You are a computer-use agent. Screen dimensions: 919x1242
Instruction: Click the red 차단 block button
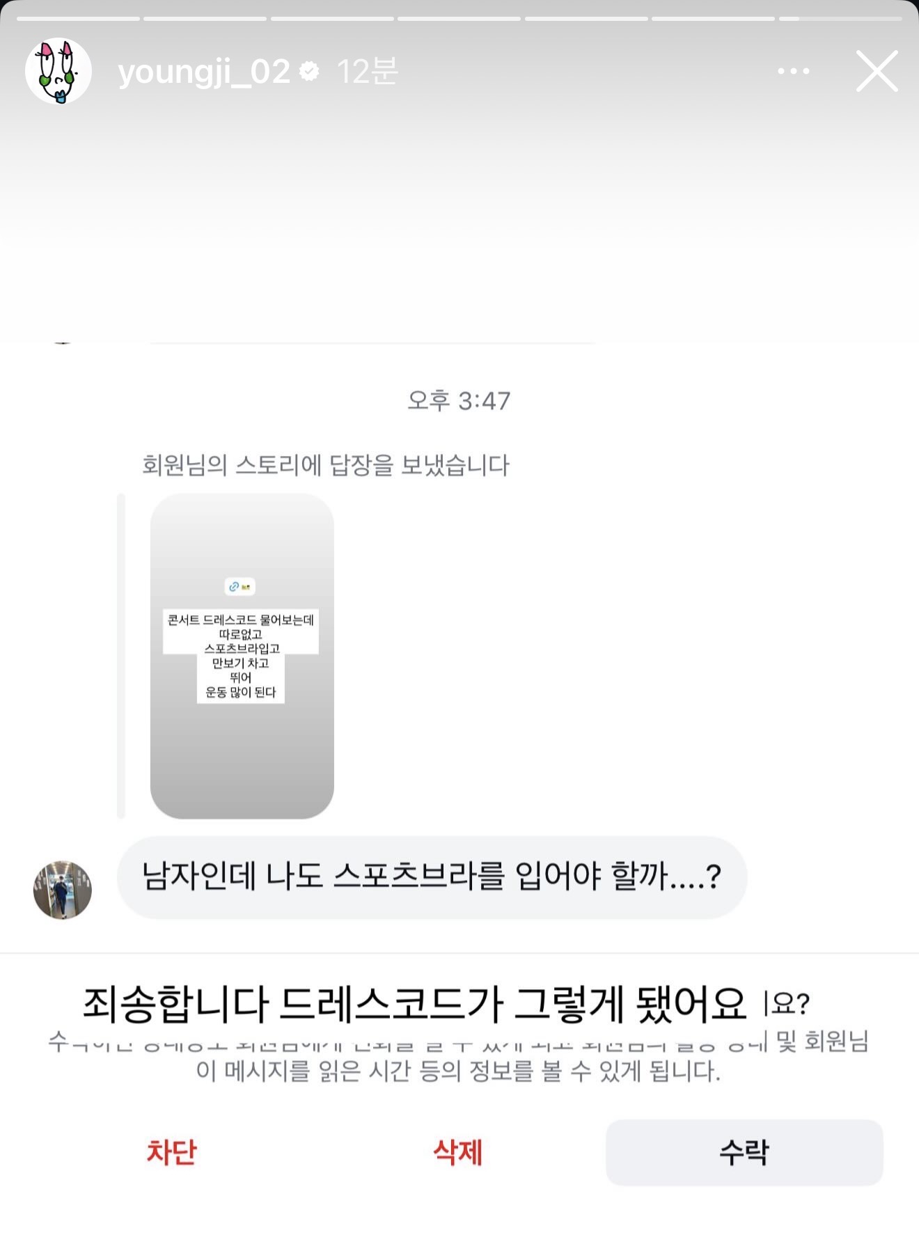[171, 1152]
